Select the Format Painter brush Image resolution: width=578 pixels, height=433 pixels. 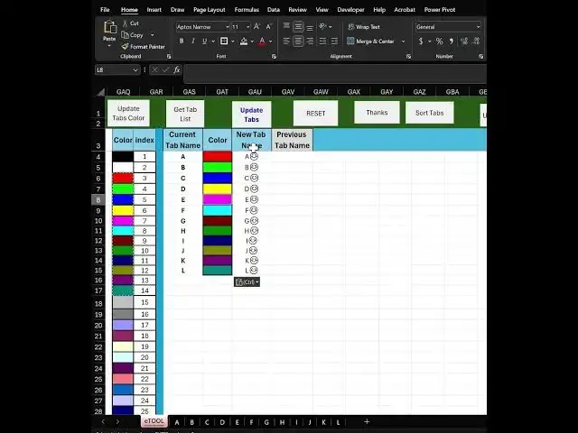click(126, 46)
